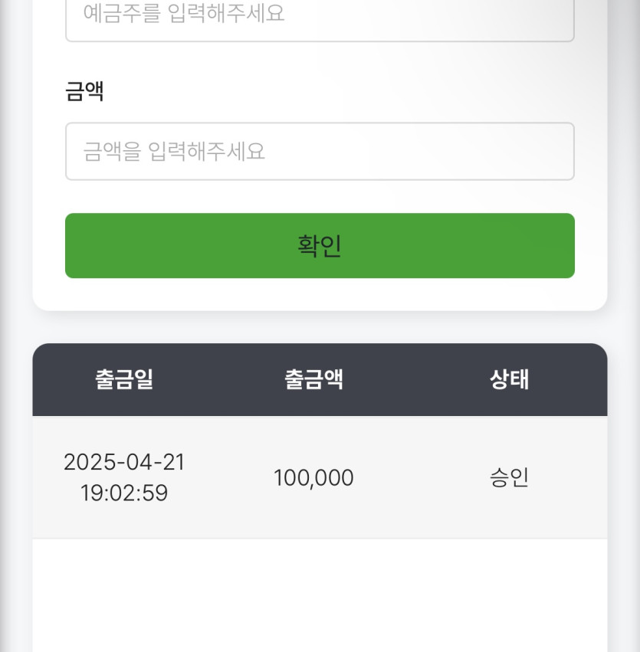Select the 출금액 column header
The image size is (640, 652).
coord(314,379)
